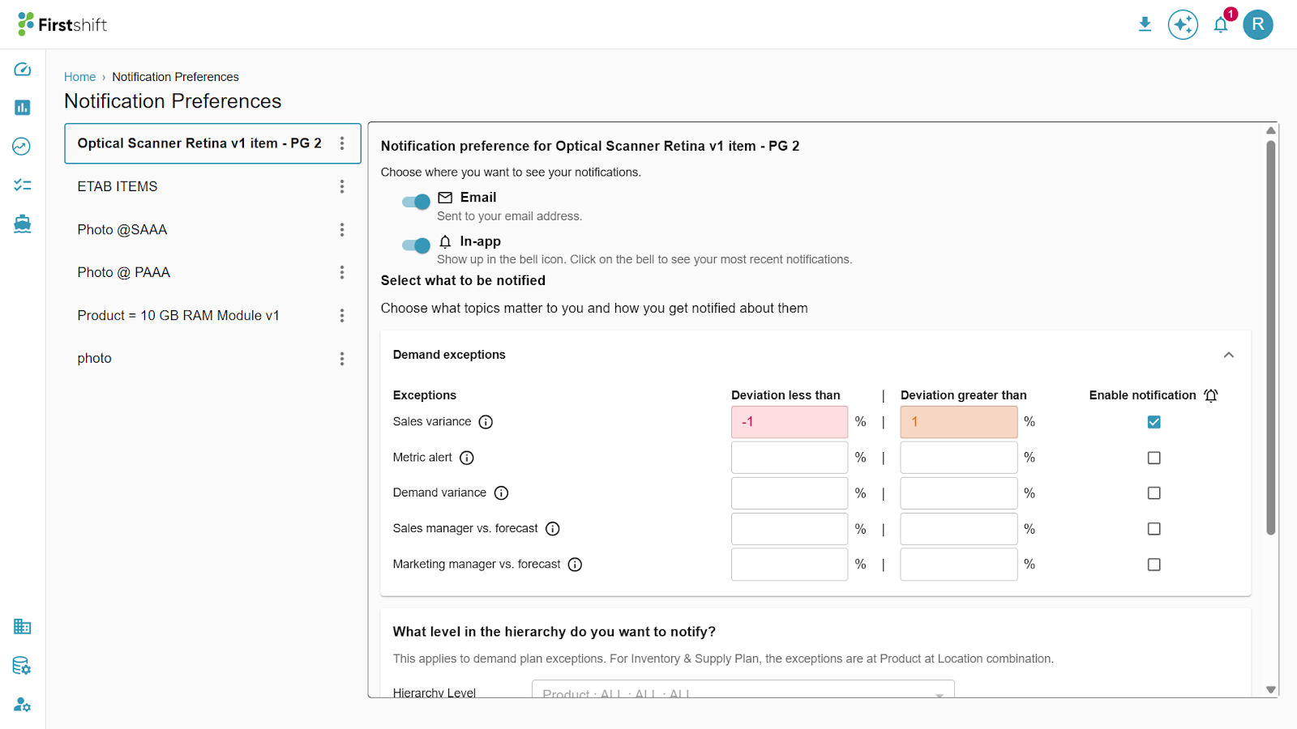The height and width of the screenshot is (729, 1297).
Task: Enable notification for Demand variance
Action: 1154,493
